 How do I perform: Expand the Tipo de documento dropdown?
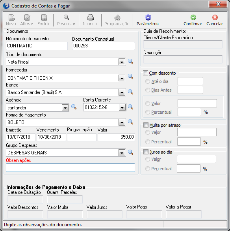pos(122,62)
